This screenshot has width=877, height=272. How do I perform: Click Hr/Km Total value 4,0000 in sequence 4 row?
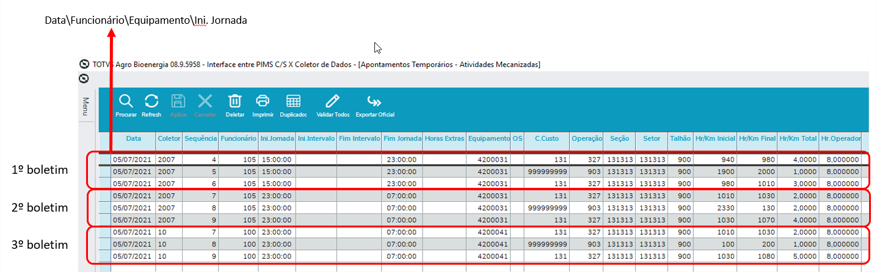pos(798,160)
